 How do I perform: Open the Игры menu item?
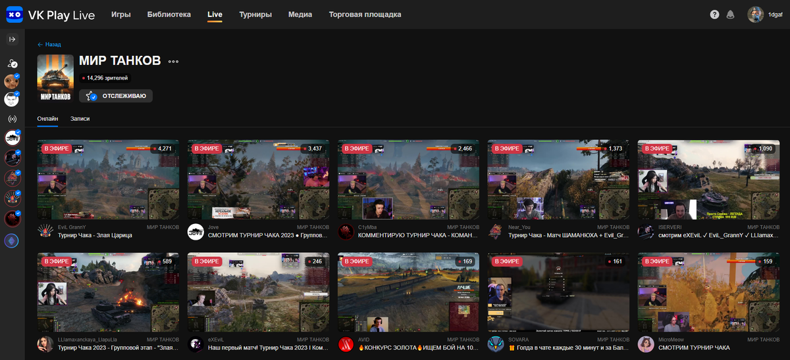121,14
